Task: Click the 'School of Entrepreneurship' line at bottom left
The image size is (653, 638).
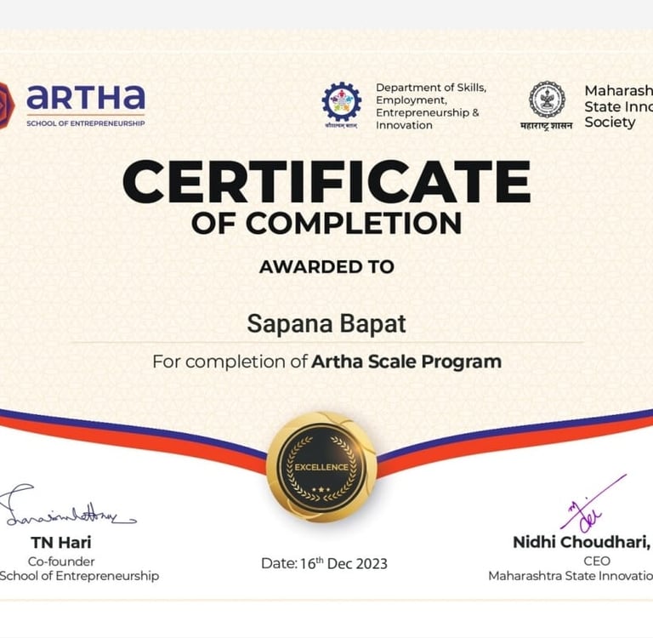Action: [80, 576]
